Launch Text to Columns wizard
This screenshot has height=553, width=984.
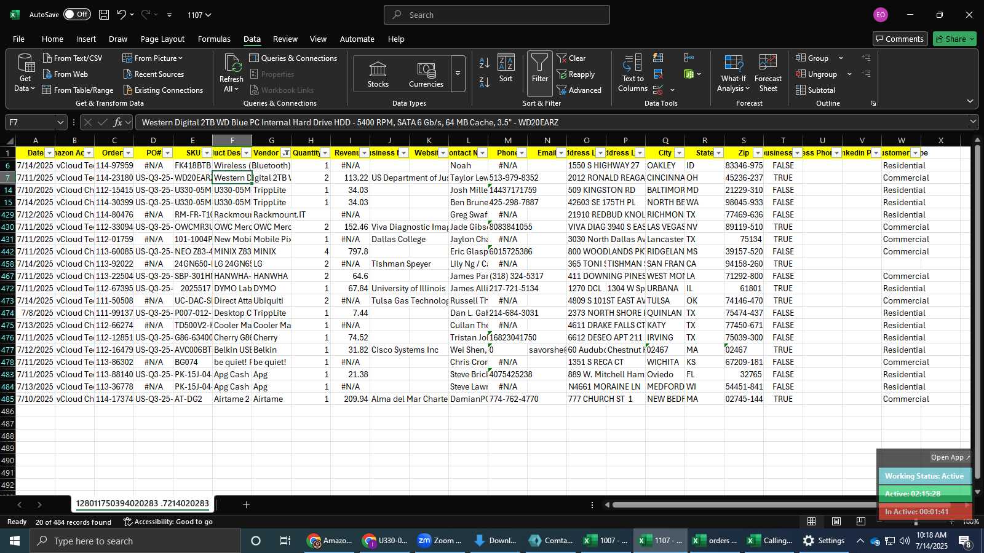pyautogui.click(x=632, y=73)
